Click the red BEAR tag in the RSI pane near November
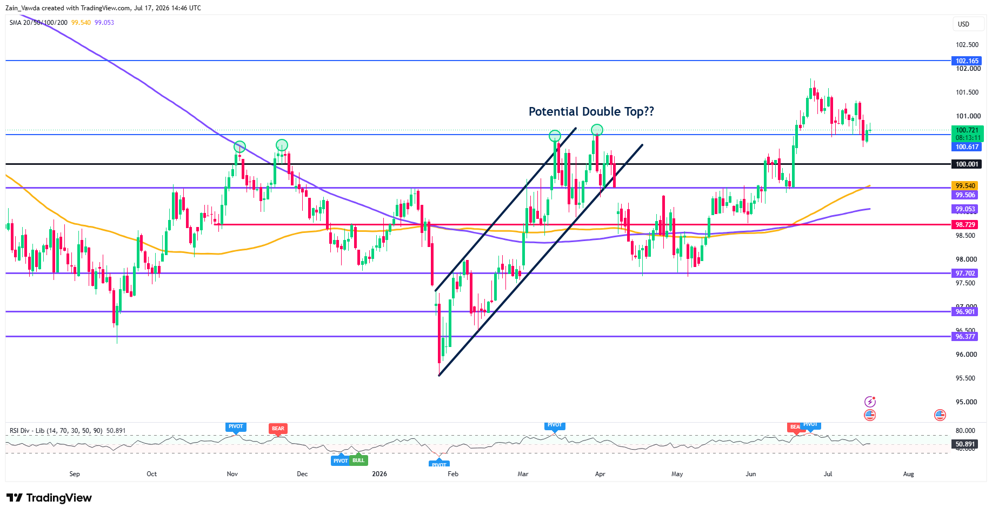 (x=278, y=429)
